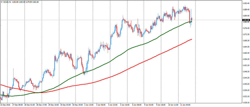Click the 6 Jan 08:00 time label
The image size is (250, 107).
point(136,105)
